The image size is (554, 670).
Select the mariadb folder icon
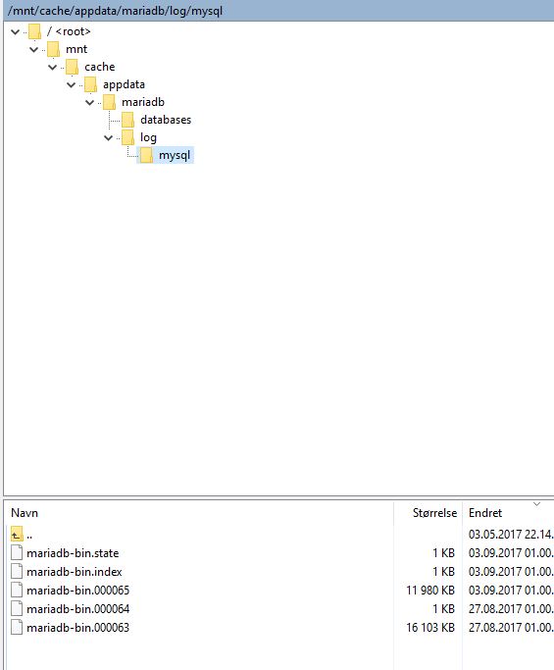(x=110, y=102)
